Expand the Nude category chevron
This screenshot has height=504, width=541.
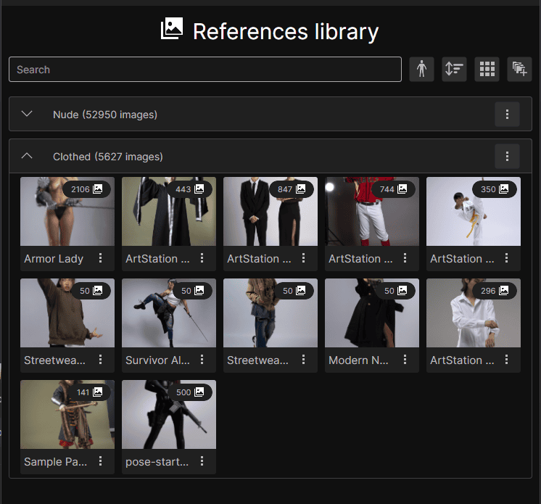click(28, 115)
